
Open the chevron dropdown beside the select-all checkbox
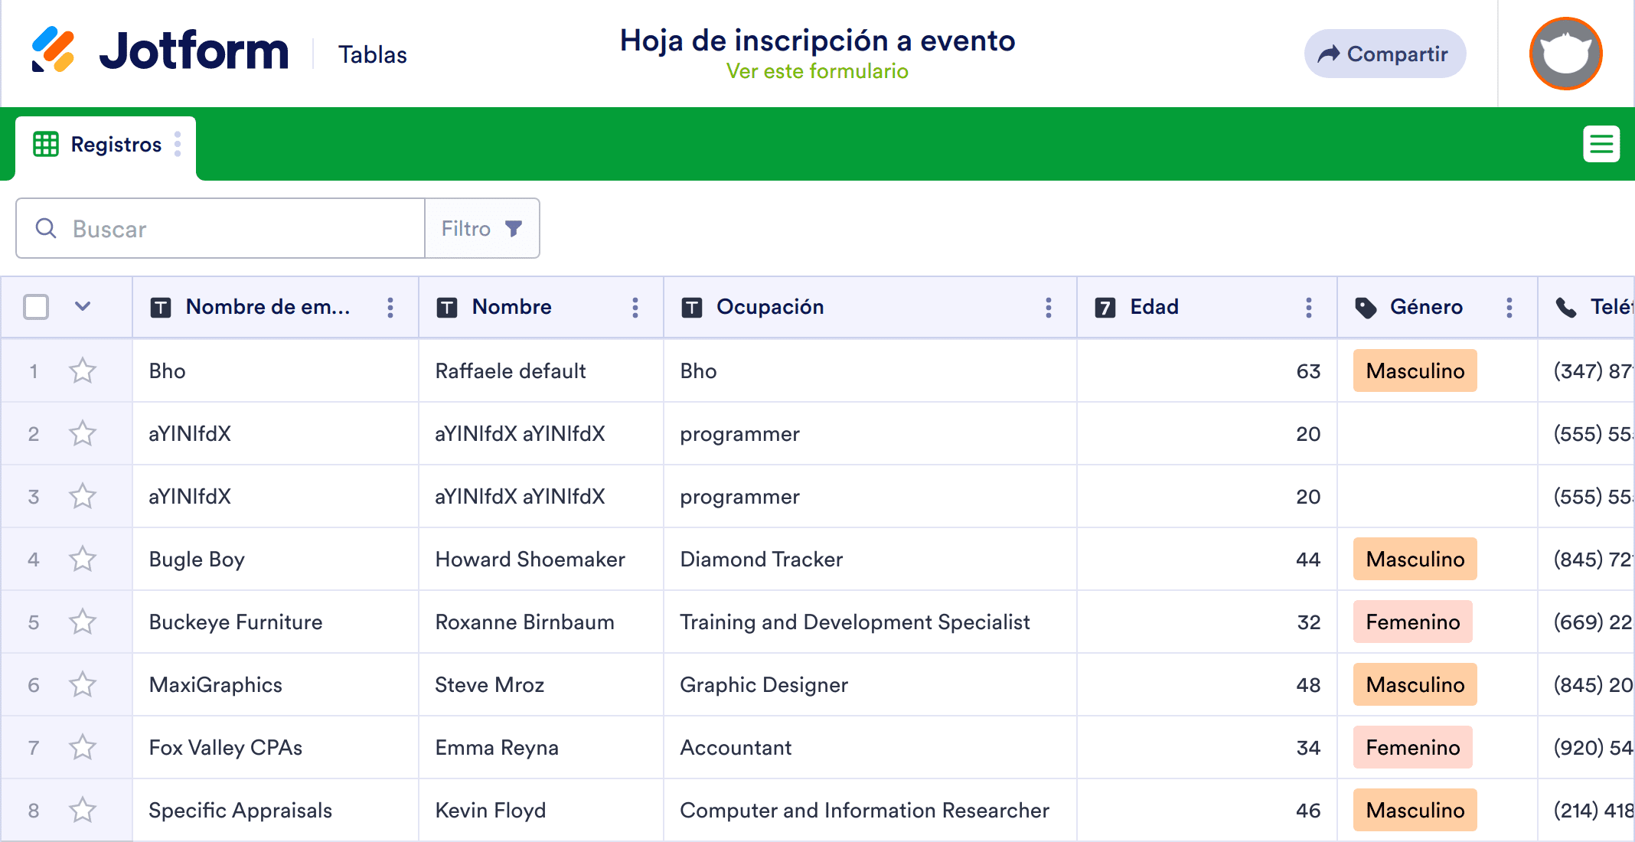(x=83, y=306)
